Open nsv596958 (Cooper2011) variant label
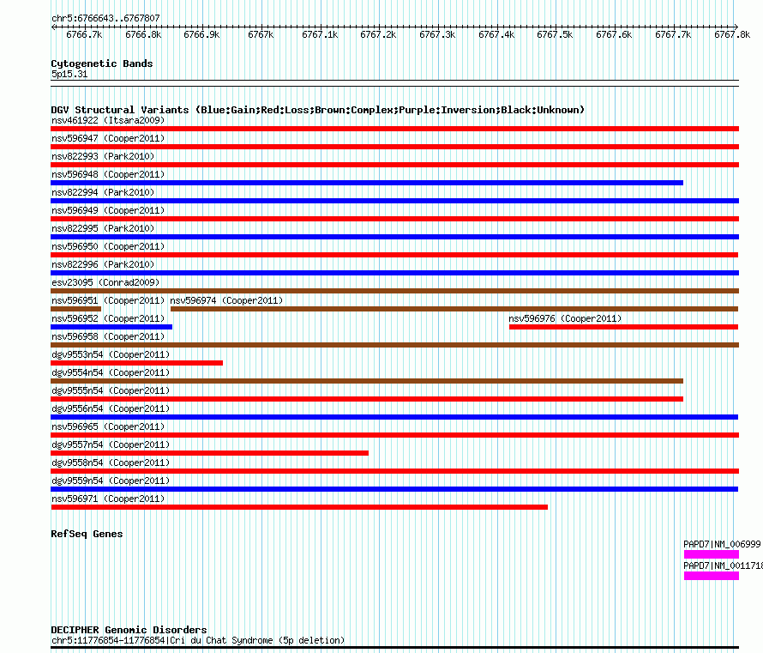Image resolution: width=763 pixels, height=653 pixels. [108, 336]
